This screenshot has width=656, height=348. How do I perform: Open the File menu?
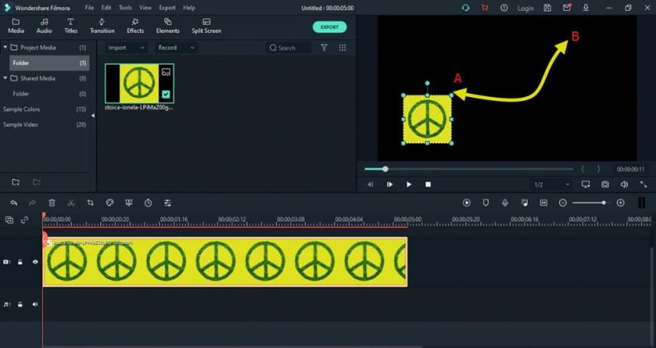[x=89, y=7]
